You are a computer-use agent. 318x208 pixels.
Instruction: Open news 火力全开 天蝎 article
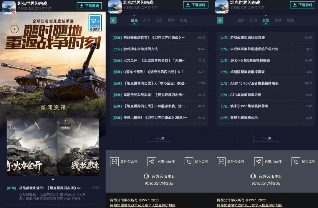(159, 60)
